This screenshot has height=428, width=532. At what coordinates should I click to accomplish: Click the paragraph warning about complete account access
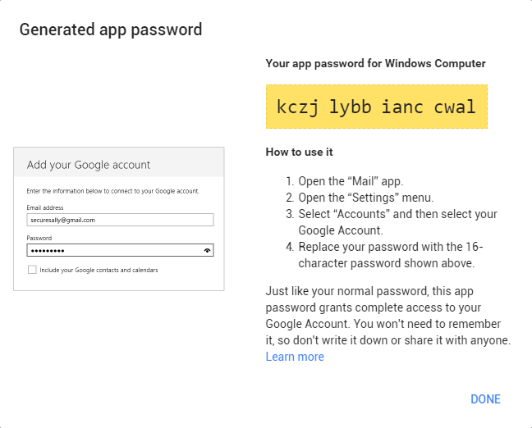tap(388, 316)
